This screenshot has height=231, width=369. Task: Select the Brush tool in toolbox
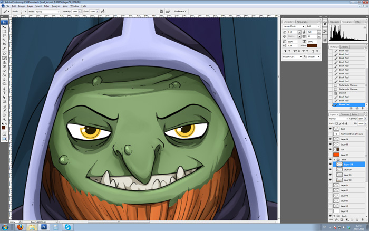[x=4, y=58]
